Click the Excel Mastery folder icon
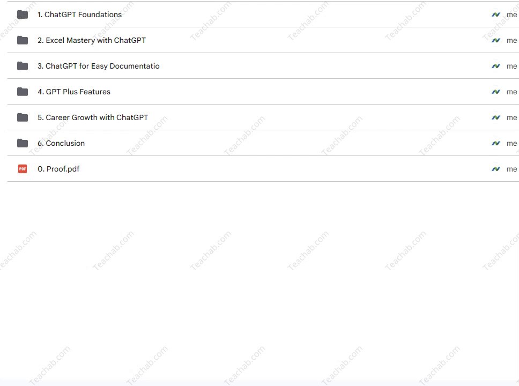This screenshot has height=386, width=519. tap(23, 40)
